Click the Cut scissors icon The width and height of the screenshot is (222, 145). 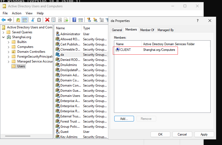tap(33, 20)
